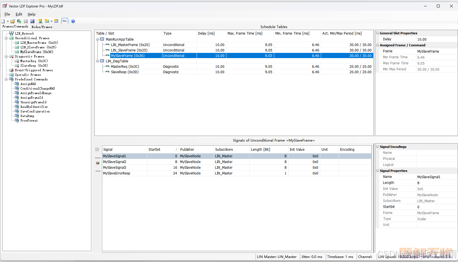
Task: Click the Save As disk icon
Action: pos(32,21)
